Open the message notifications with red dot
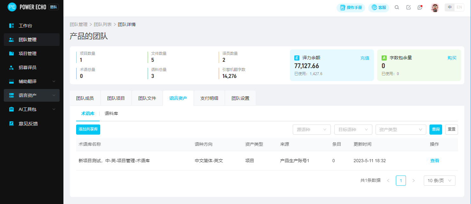The image size is (471, 204). pyautogui.click(x=420, y=7)
